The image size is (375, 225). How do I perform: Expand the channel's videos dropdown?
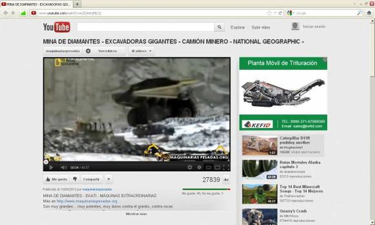[x=141, y=51]
